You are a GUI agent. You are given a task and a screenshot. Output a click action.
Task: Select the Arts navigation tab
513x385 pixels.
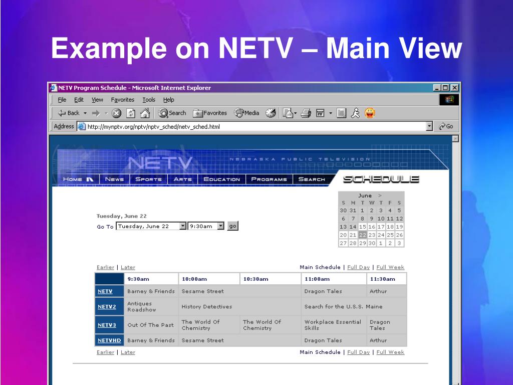tap(182, 179)
